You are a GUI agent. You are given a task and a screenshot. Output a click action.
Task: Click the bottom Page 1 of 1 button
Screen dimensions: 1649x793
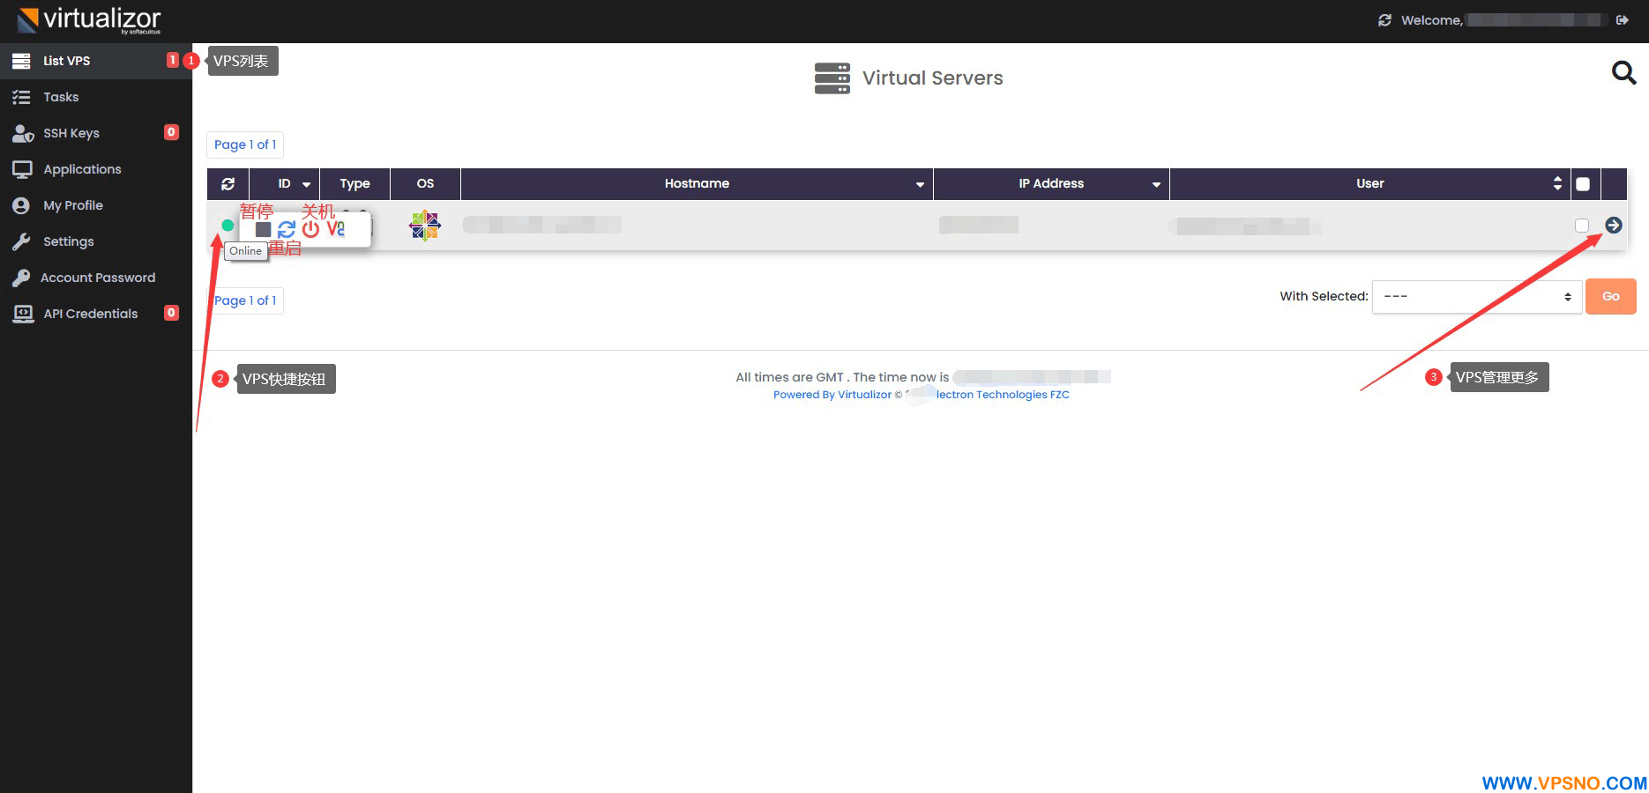point(245,300)
